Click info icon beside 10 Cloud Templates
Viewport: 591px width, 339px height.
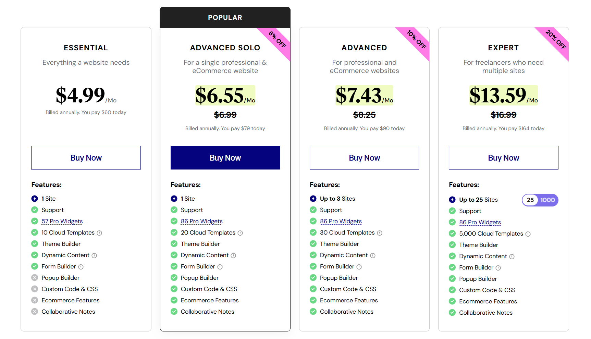click(x=99, y=233)
